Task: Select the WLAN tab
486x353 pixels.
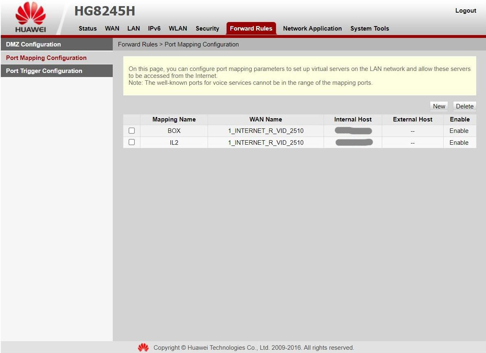Action: point(178,29)
